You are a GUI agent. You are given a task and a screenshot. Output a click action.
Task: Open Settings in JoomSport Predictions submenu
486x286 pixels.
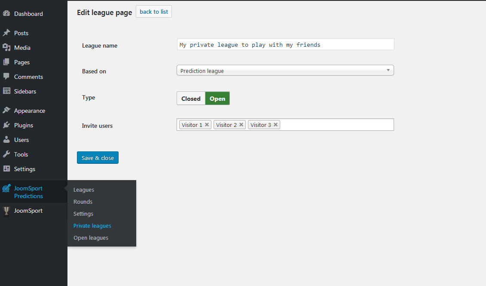click(x=83, y=214)
